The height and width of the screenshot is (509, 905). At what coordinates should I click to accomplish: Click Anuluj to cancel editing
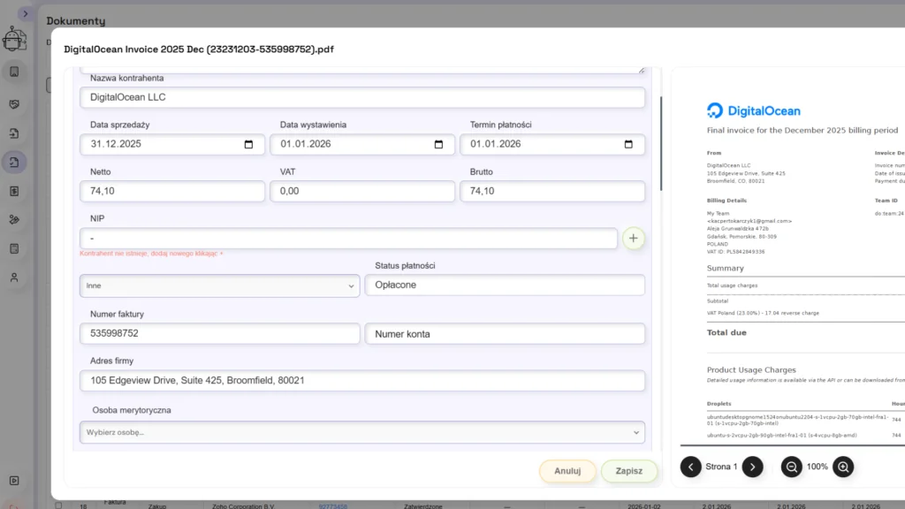pyautogui.click(x=567, y=471)
